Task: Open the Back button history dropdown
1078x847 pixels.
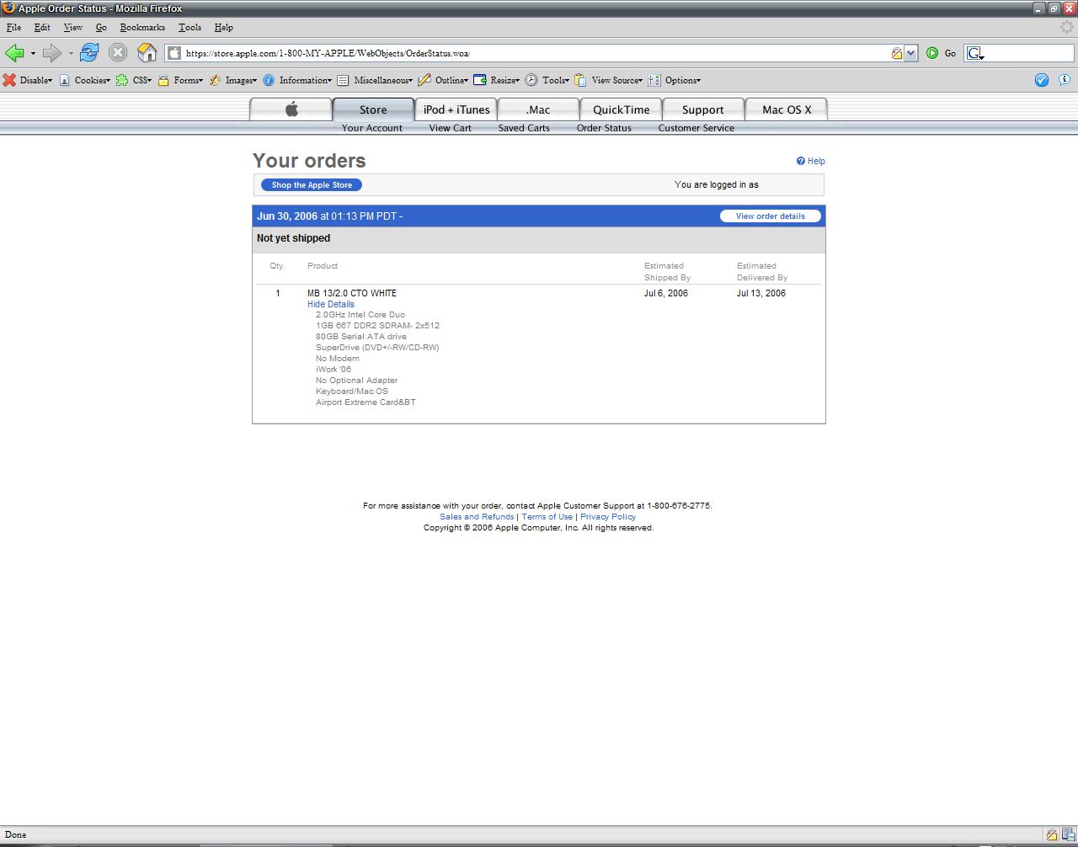Action: [33, 53]
